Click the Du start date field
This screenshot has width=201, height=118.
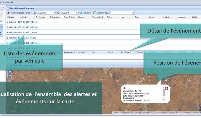click(x=45, y=13)
